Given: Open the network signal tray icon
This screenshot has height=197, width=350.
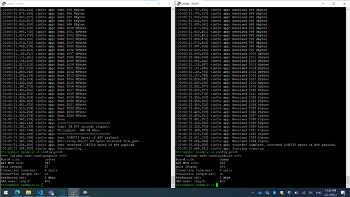Looking at the screenshot, I should pyautogui.click(x=304, y=193).
